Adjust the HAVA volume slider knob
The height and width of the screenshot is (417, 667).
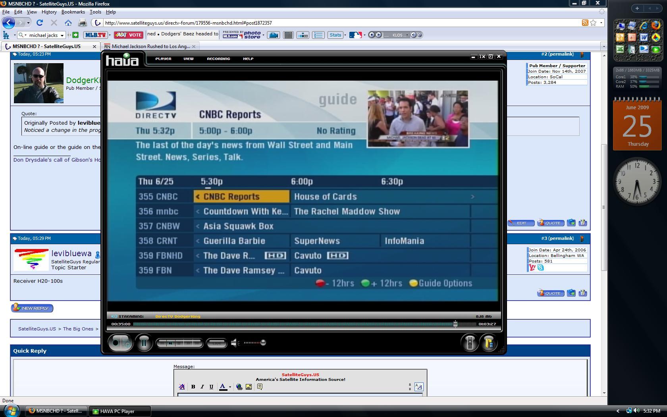click(x=263, y=342)
